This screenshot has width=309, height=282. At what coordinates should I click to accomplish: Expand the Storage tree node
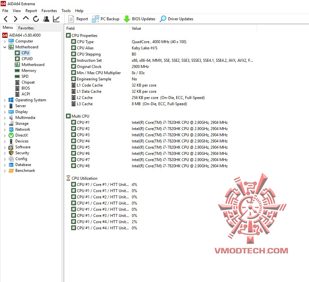[x=5, y=124]
